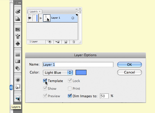Select the Layers panel tab
The image size is (155, 113).
click(x=34, y=12)
